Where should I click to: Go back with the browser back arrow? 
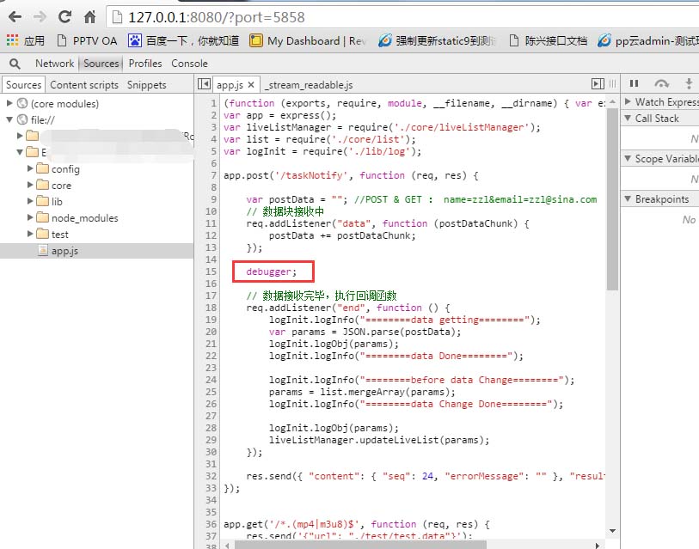point(15,17)
